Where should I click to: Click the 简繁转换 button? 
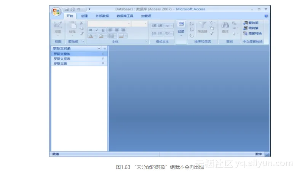253,33
